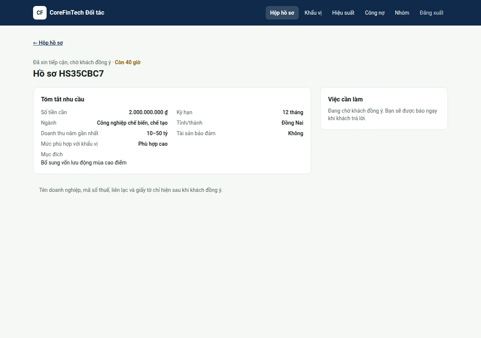The height and width of the screenshot is (338, 481).
Task: Click the Kỳ hạn label
Action: click(x=185, y=112)
